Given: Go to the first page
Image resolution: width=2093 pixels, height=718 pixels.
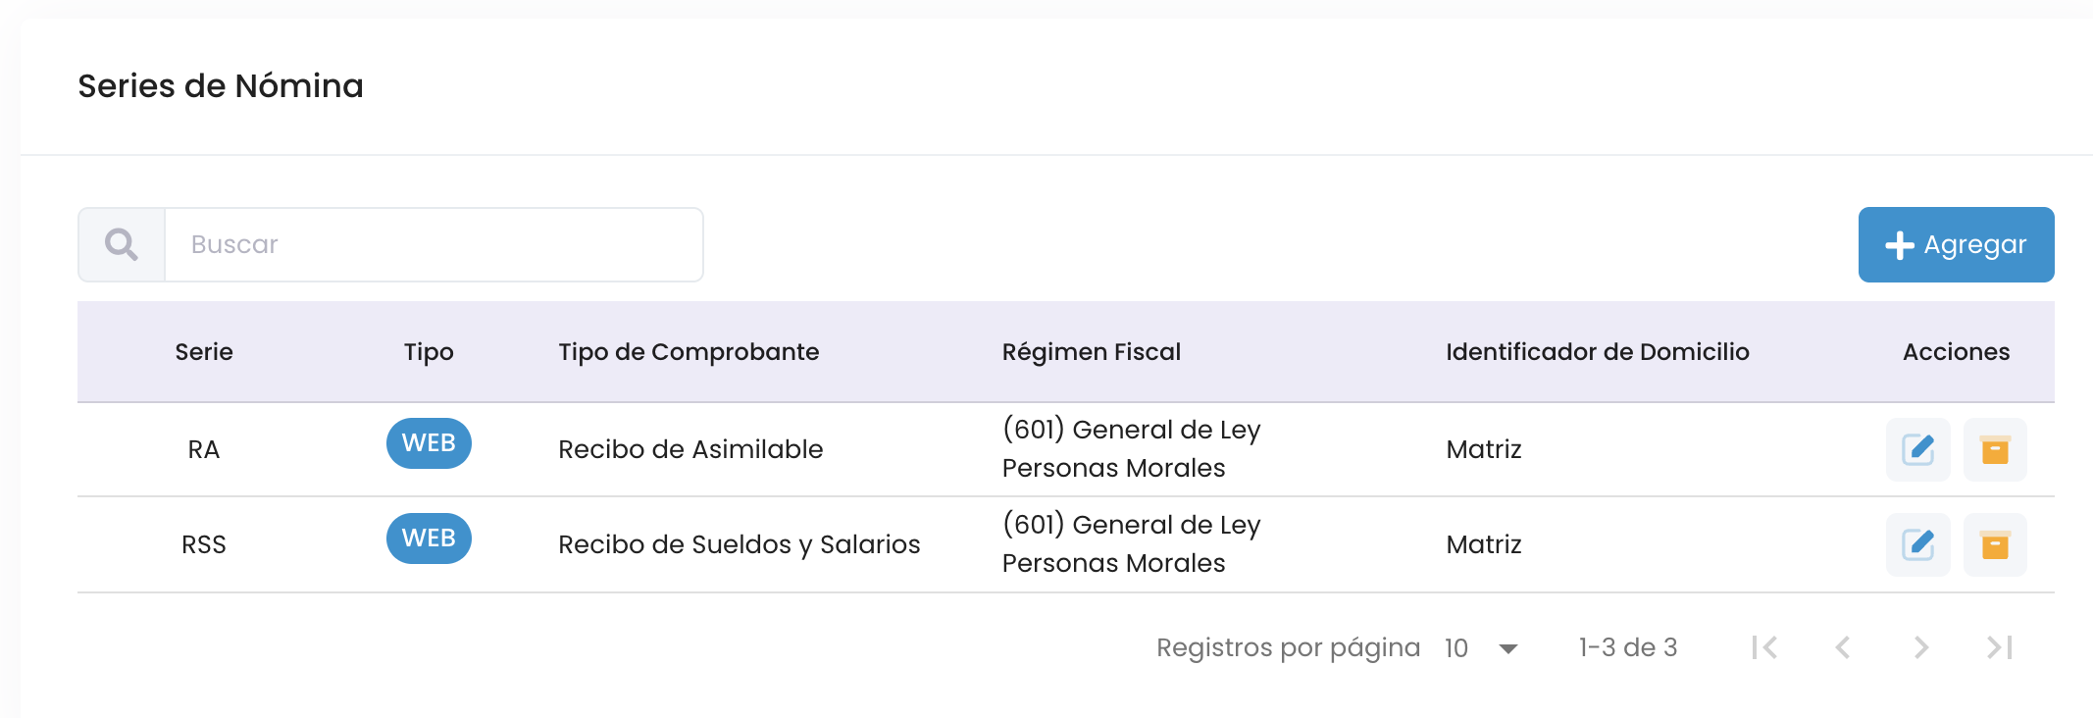Looking at the screenshot, I should click(x=1764, y=647).
